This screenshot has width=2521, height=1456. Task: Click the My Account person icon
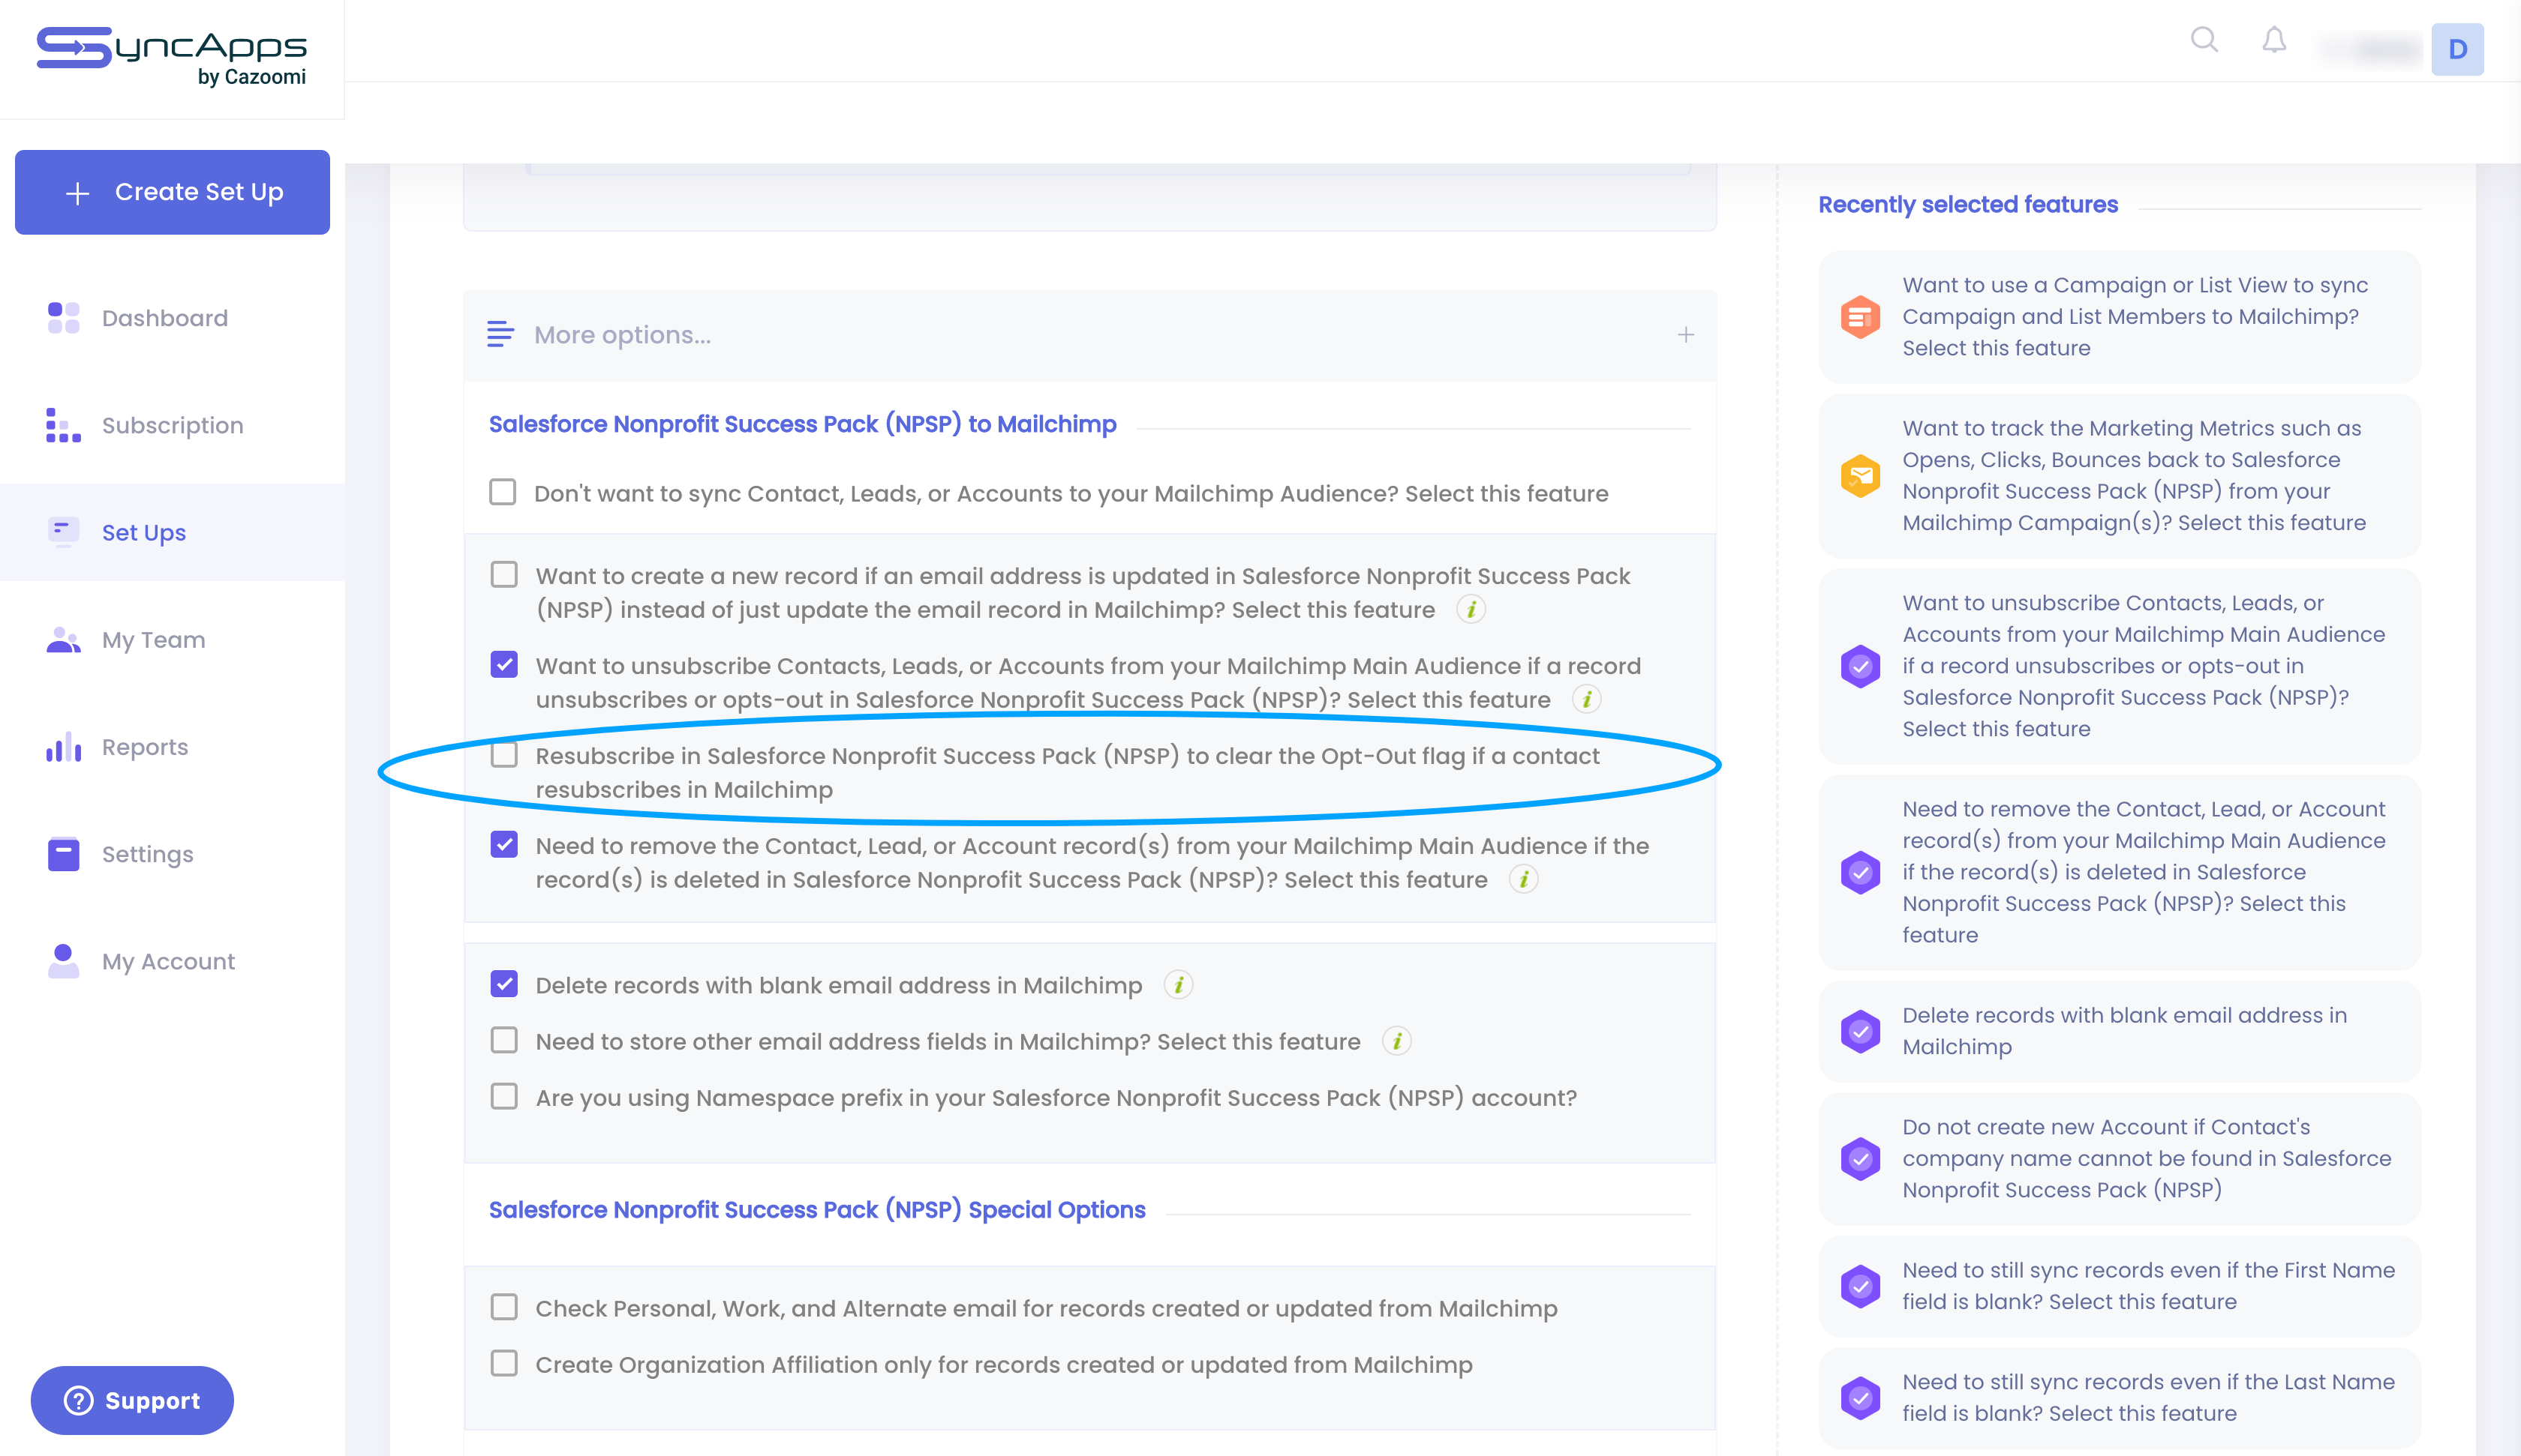(x=63, y=961)
